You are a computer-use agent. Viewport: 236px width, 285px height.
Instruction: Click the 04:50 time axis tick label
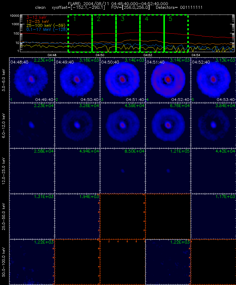click(100, 55)
